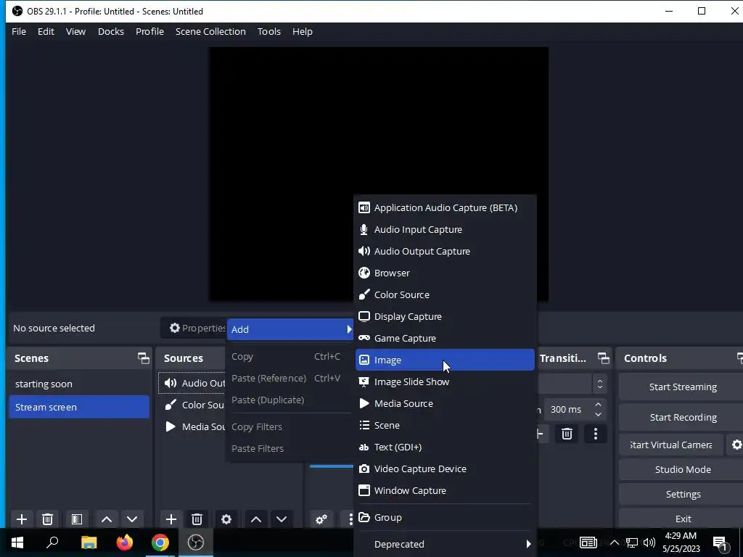Add an Audio Output Capture source
The height and width of the screenshot is (557, 743).
point(445,251)
